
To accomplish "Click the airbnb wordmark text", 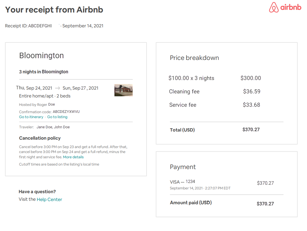I will pyautogui.click(x=291, y=7).
